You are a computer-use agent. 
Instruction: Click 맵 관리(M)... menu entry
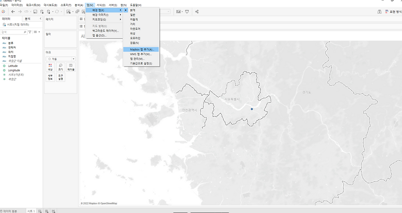point(141,59)
